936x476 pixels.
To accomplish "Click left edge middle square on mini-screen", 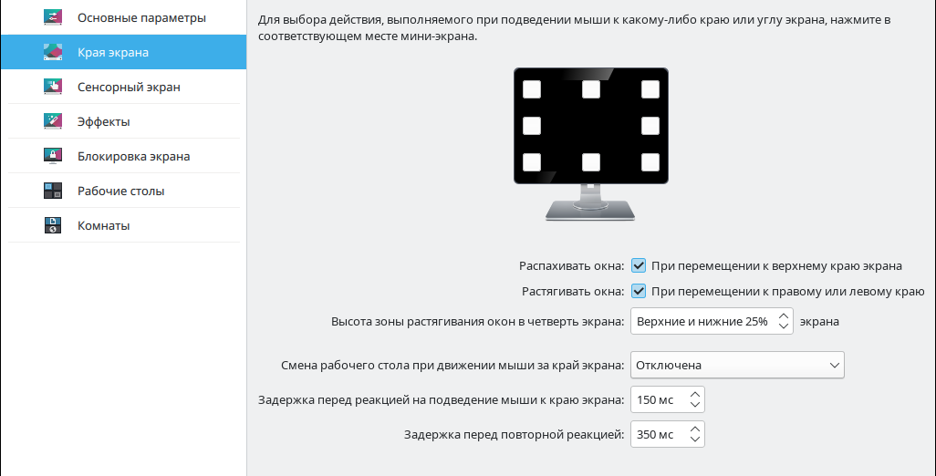I will point(532,126).
